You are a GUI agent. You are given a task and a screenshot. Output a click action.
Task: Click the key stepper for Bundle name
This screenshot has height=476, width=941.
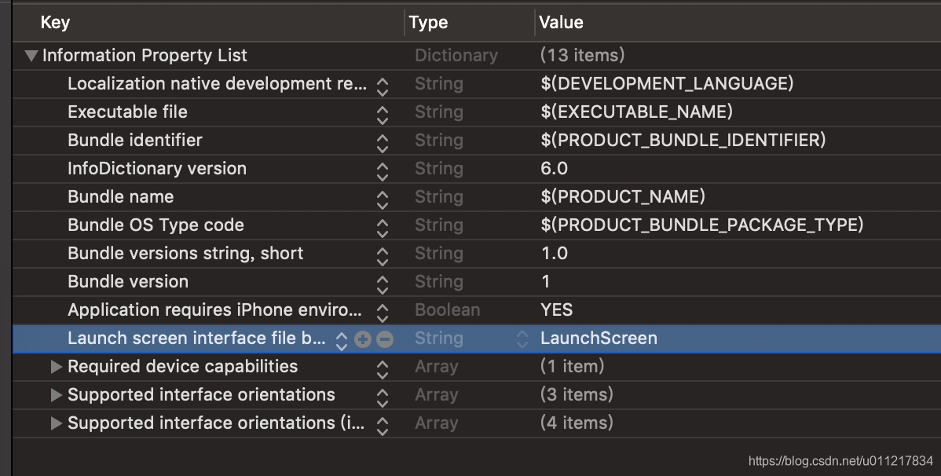point(382,198)
